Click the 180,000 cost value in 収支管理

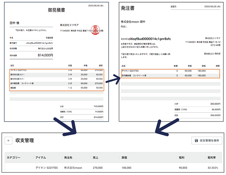[126, 168]
